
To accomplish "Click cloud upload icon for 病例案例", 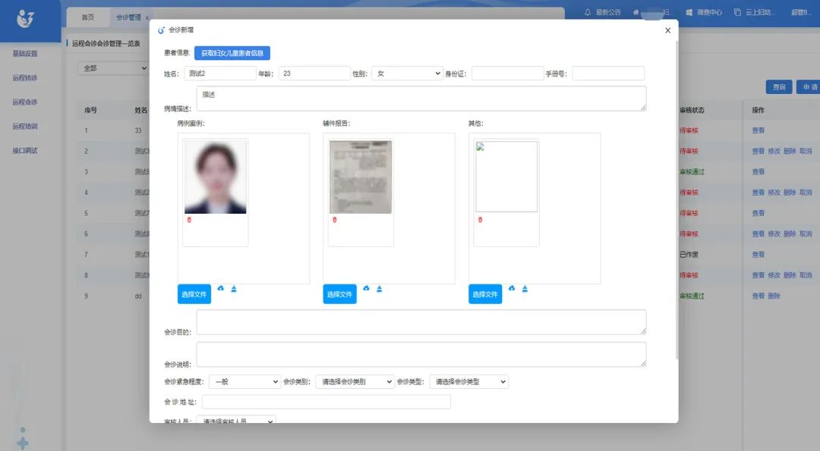I will click(221, 289).
